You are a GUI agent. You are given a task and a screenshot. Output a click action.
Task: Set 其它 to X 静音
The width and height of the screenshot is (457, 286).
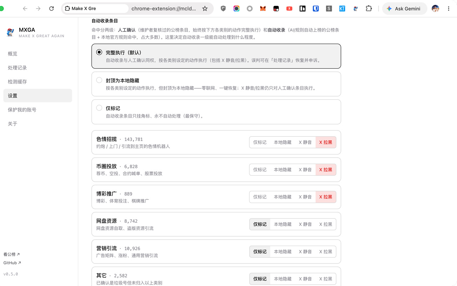click(305, 279)
